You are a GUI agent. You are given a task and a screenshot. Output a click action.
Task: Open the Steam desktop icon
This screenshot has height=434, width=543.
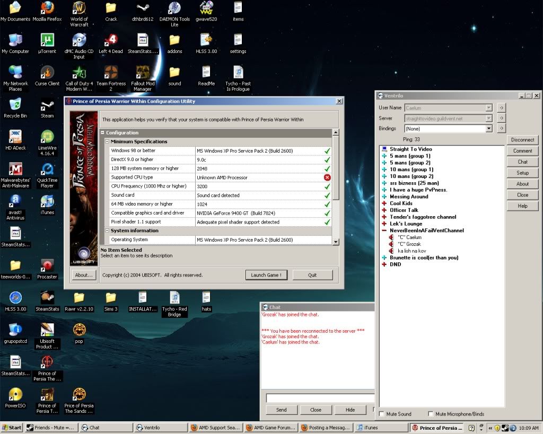pyautogui.click(x=47, y=105)
